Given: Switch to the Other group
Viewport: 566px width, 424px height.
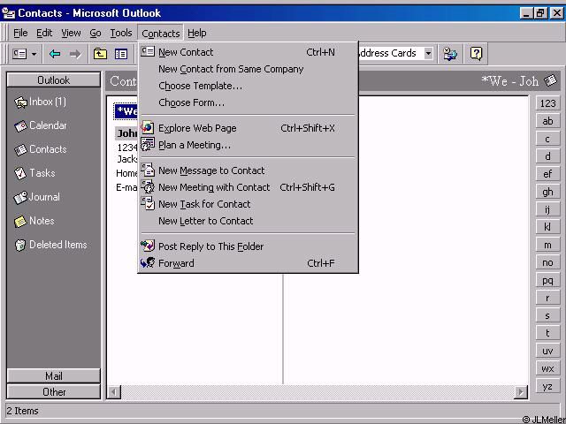Looking at the screenshot, I should click(x=53, y=392).
